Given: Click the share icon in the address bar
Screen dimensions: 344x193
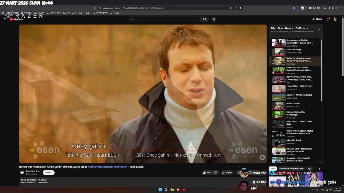Looking at the screenshot, I should point(236,8).
